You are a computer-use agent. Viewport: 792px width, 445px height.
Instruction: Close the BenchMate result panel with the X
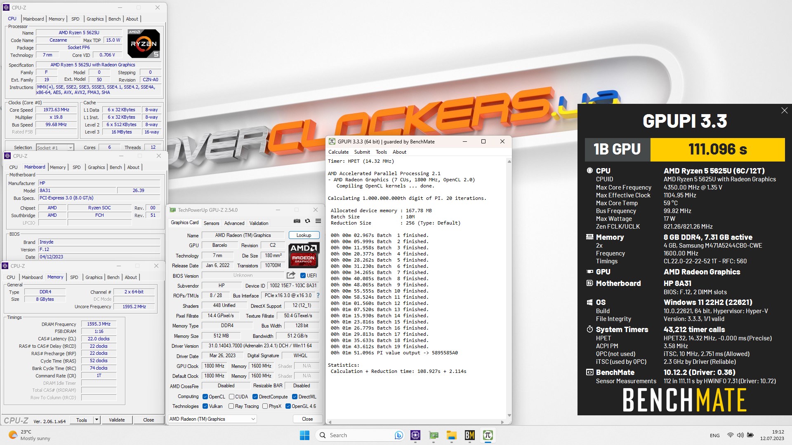tap(784, 110)
